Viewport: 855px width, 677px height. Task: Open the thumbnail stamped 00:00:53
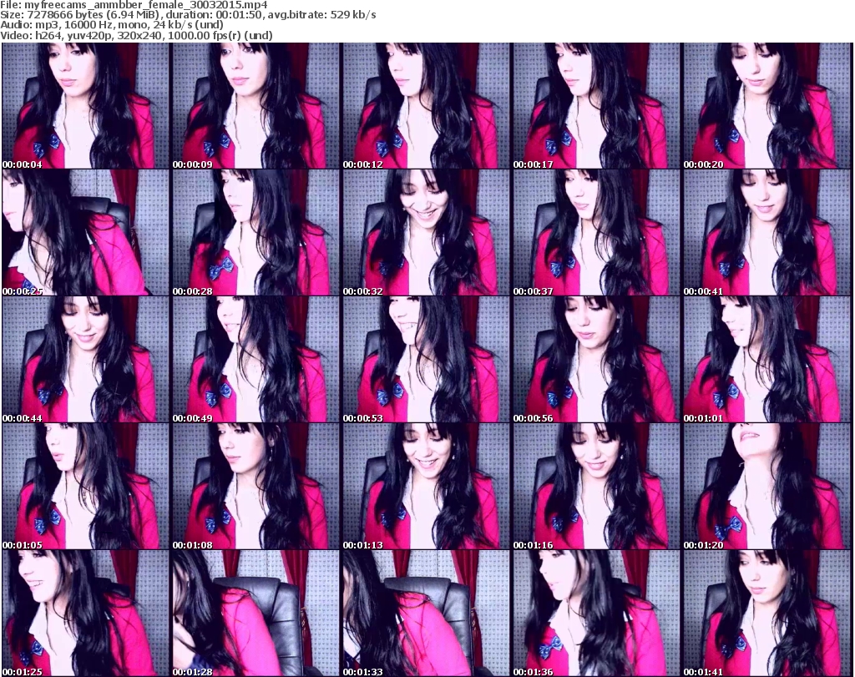pyautogui.click(x=426, y=360)
